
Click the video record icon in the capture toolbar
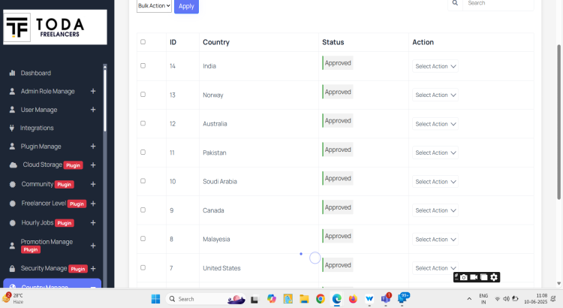pyautogui.click(x=474, y=278)
